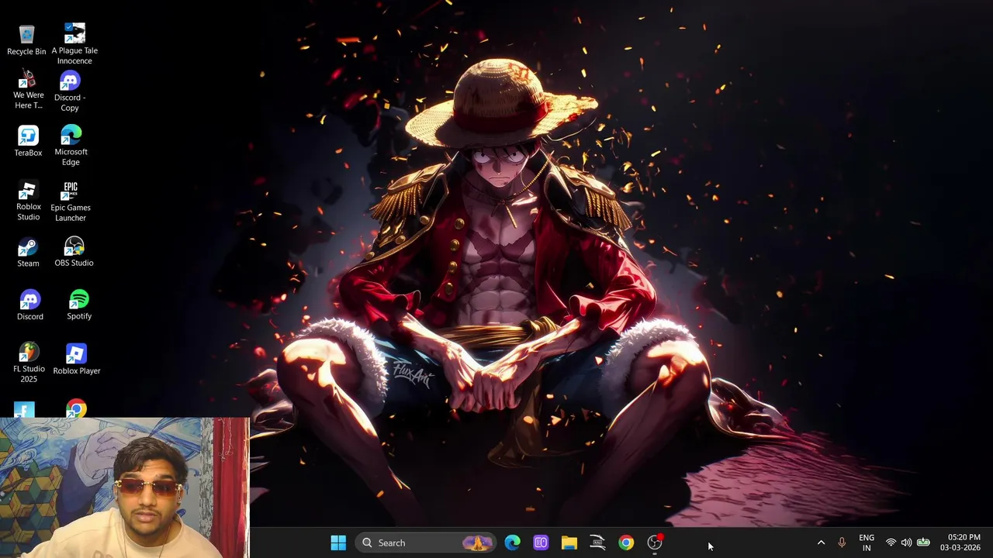
Task: Click the taskbar Search box
Action: (426, 542)
